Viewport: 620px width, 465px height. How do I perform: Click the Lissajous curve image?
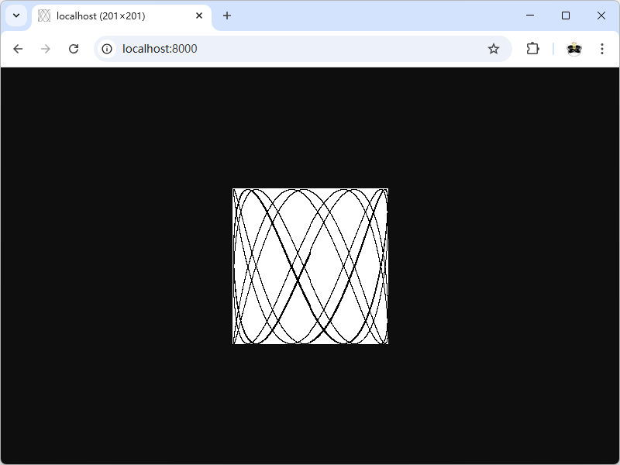[310, 266]
